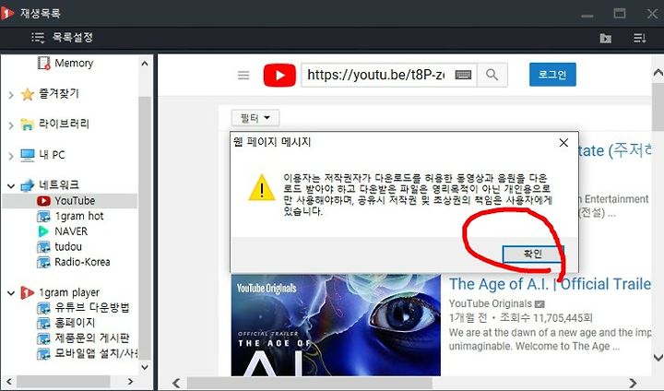The image size is (664, 391).
Task: Click the '조회수 11,705,445회' view count text
Action: pyautogui.click(x=546, y=318)
